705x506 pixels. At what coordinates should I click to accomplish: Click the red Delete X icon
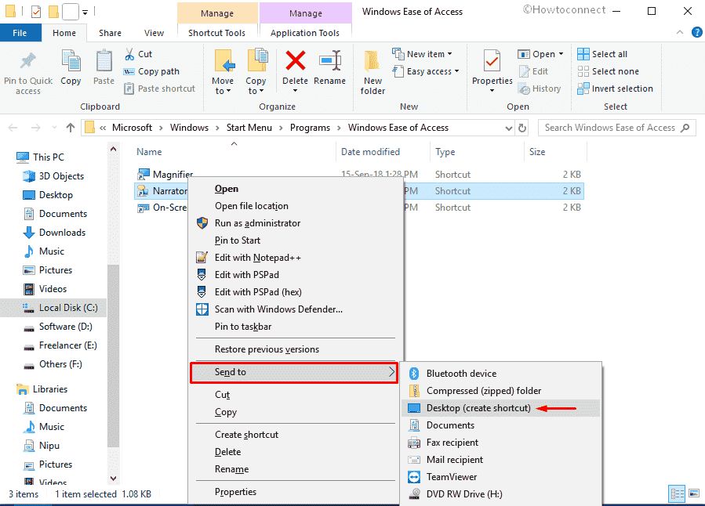(x=295, y=60)
